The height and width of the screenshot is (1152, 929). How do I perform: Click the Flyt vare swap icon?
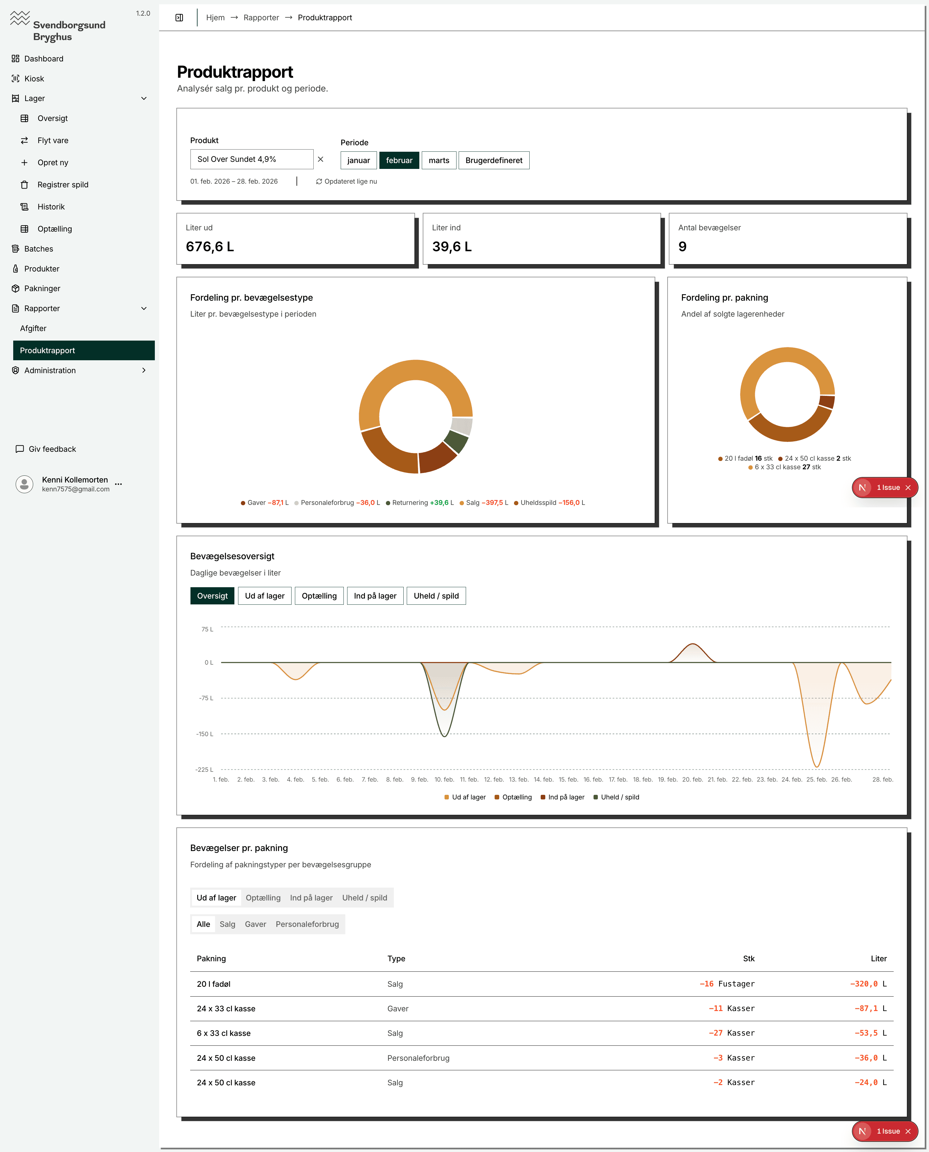pyautogui.click(x=25, y=141)
